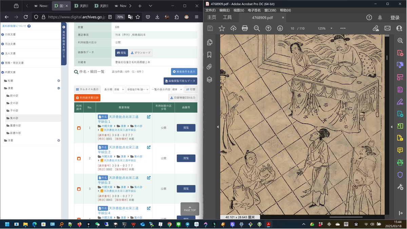Click the 目録情報CSV出力 button
This screenshot has height=229, width=407.
(183, 98)
